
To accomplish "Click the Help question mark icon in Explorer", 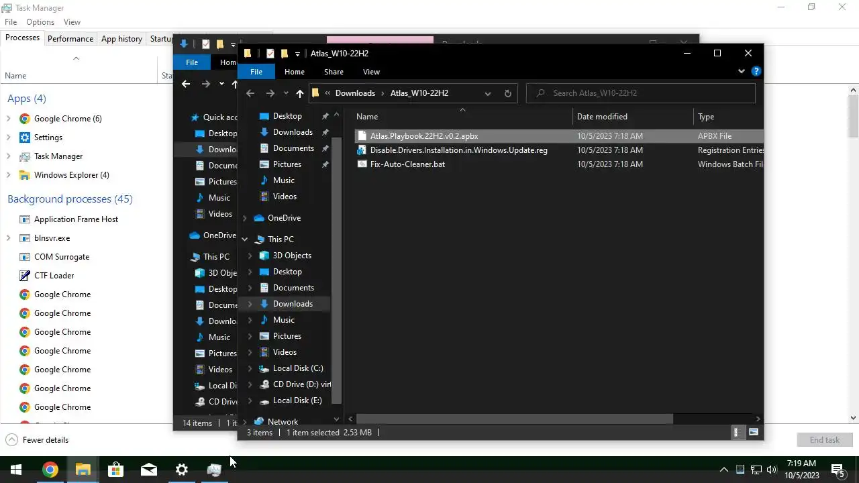I will click(756, 71).
